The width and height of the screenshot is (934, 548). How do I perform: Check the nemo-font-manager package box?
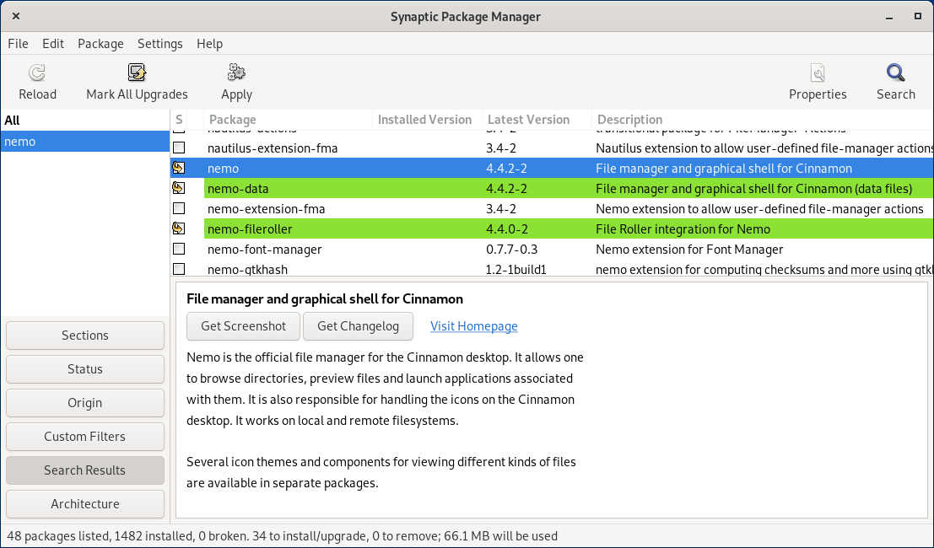click(179, 249)
